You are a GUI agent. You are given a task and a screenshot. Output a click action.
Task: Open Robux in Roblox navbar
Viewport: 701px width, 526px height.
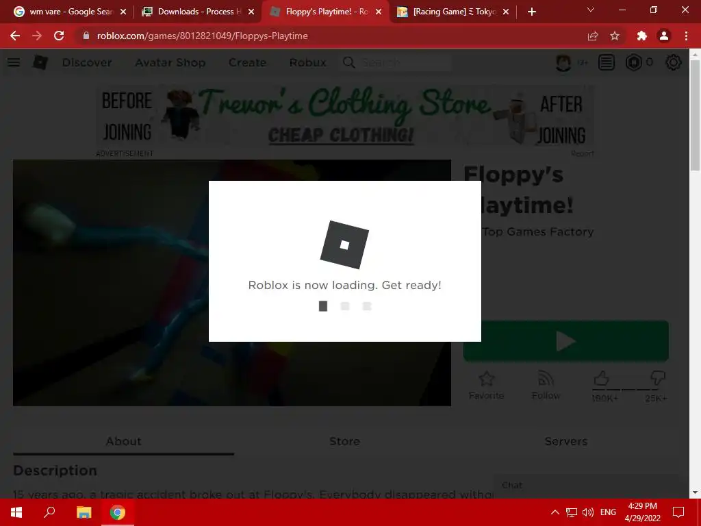point(307,62)
